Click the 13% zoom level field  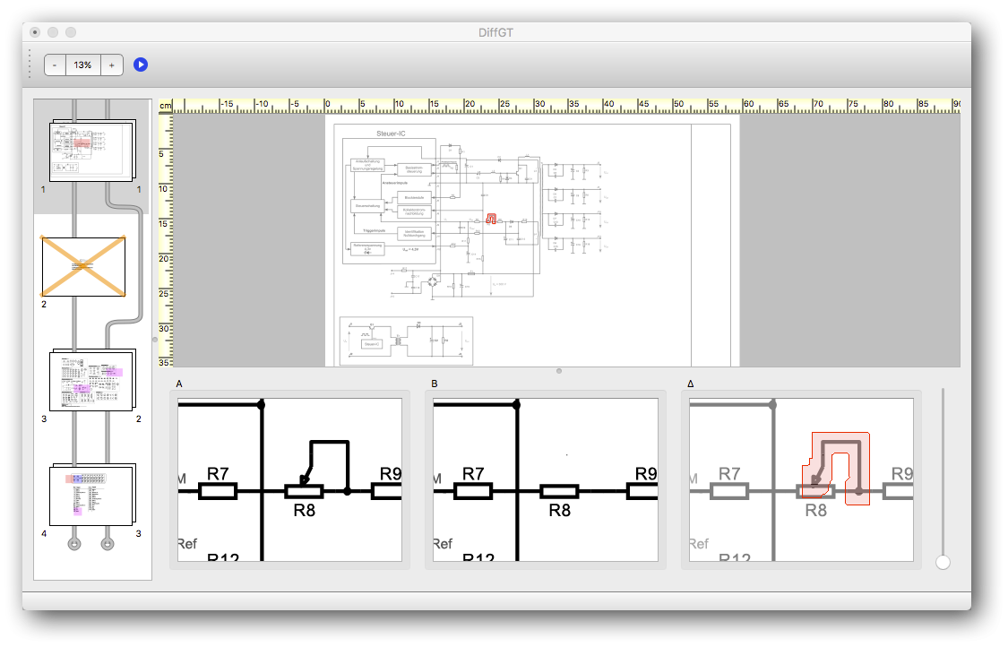coord(83,65)
